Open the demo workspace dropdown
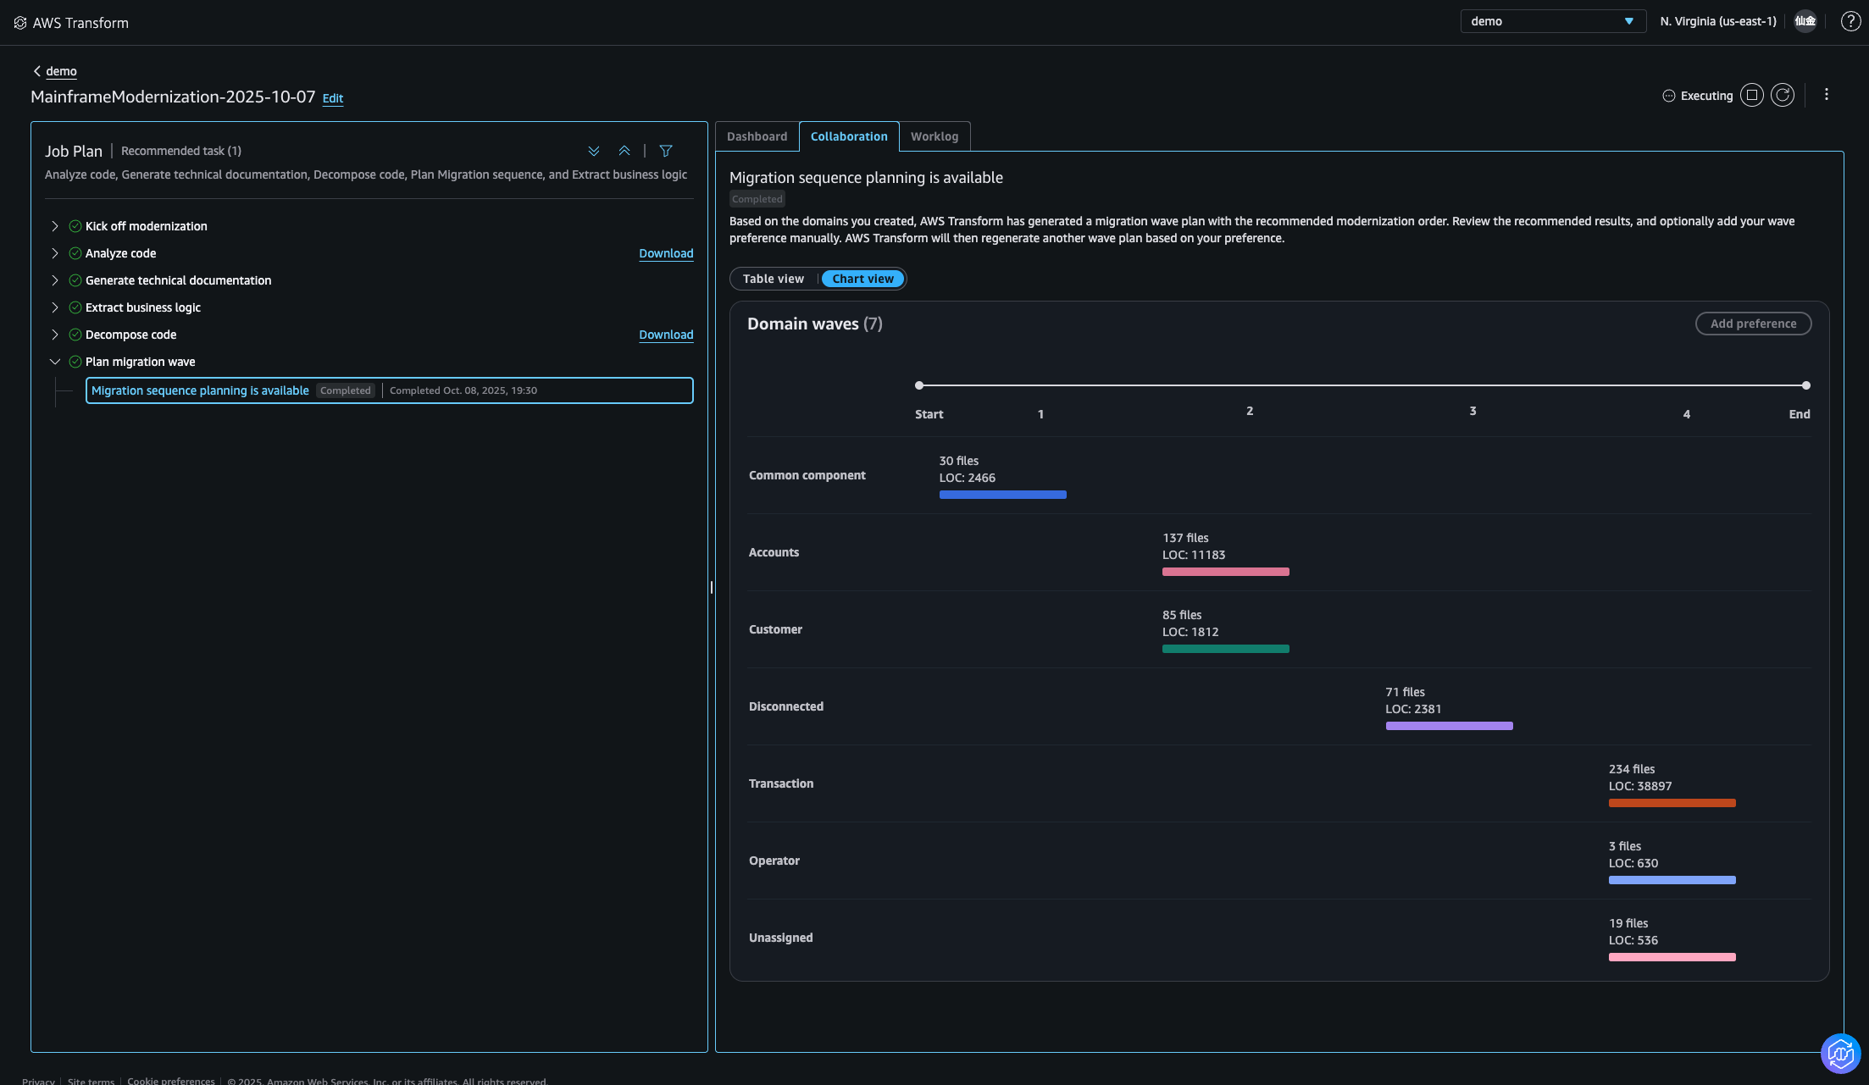 click(x=1552, y=21)
